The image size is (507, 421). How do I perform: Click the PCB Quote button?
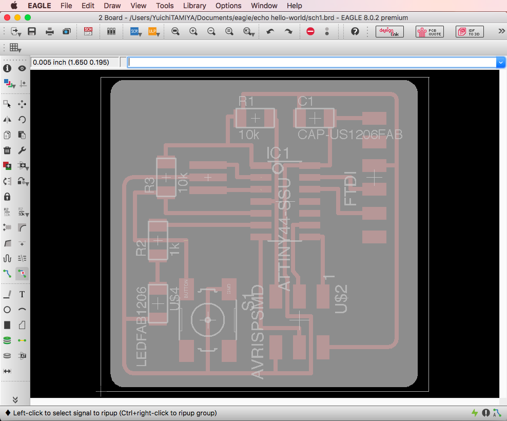pyautogui.click(x=430, y=31)
